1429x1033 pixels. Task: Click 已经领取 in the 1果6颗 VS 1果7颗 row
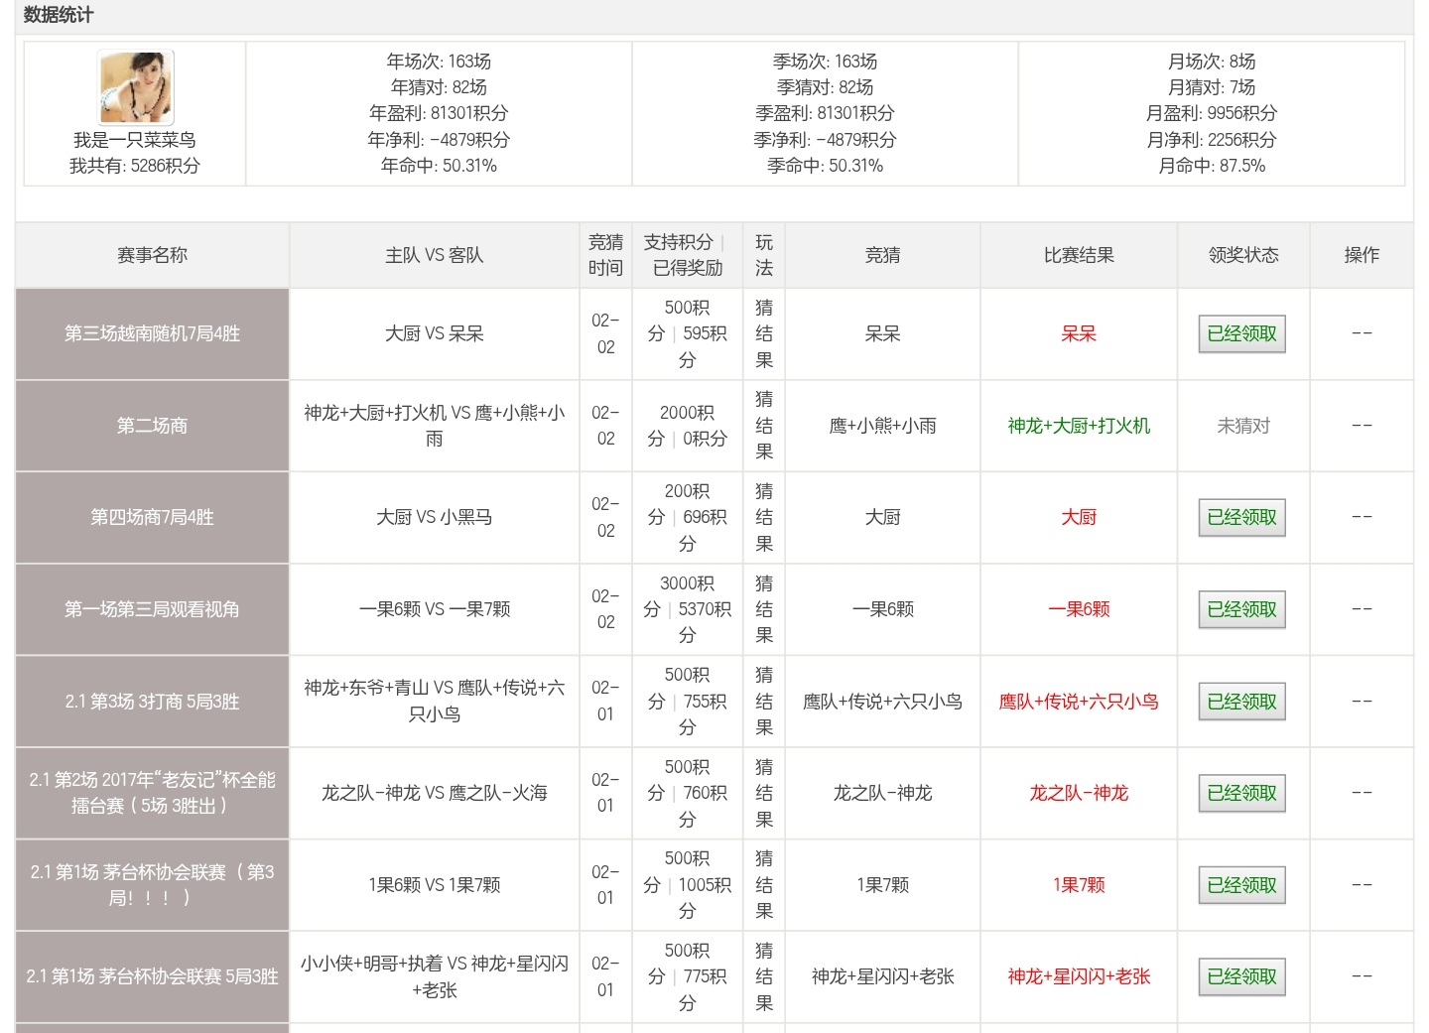click(x=1241, y=885)
